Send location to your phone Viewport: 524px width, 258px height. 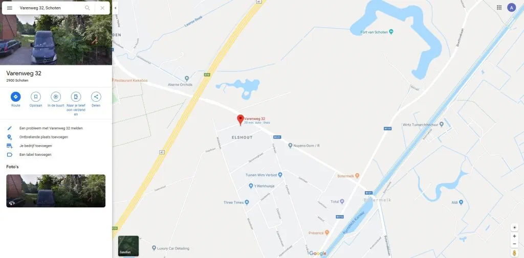pos(76,104)
